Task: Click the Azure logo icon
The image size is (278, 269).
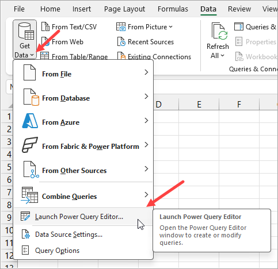Action: click(x=30, y=121)
